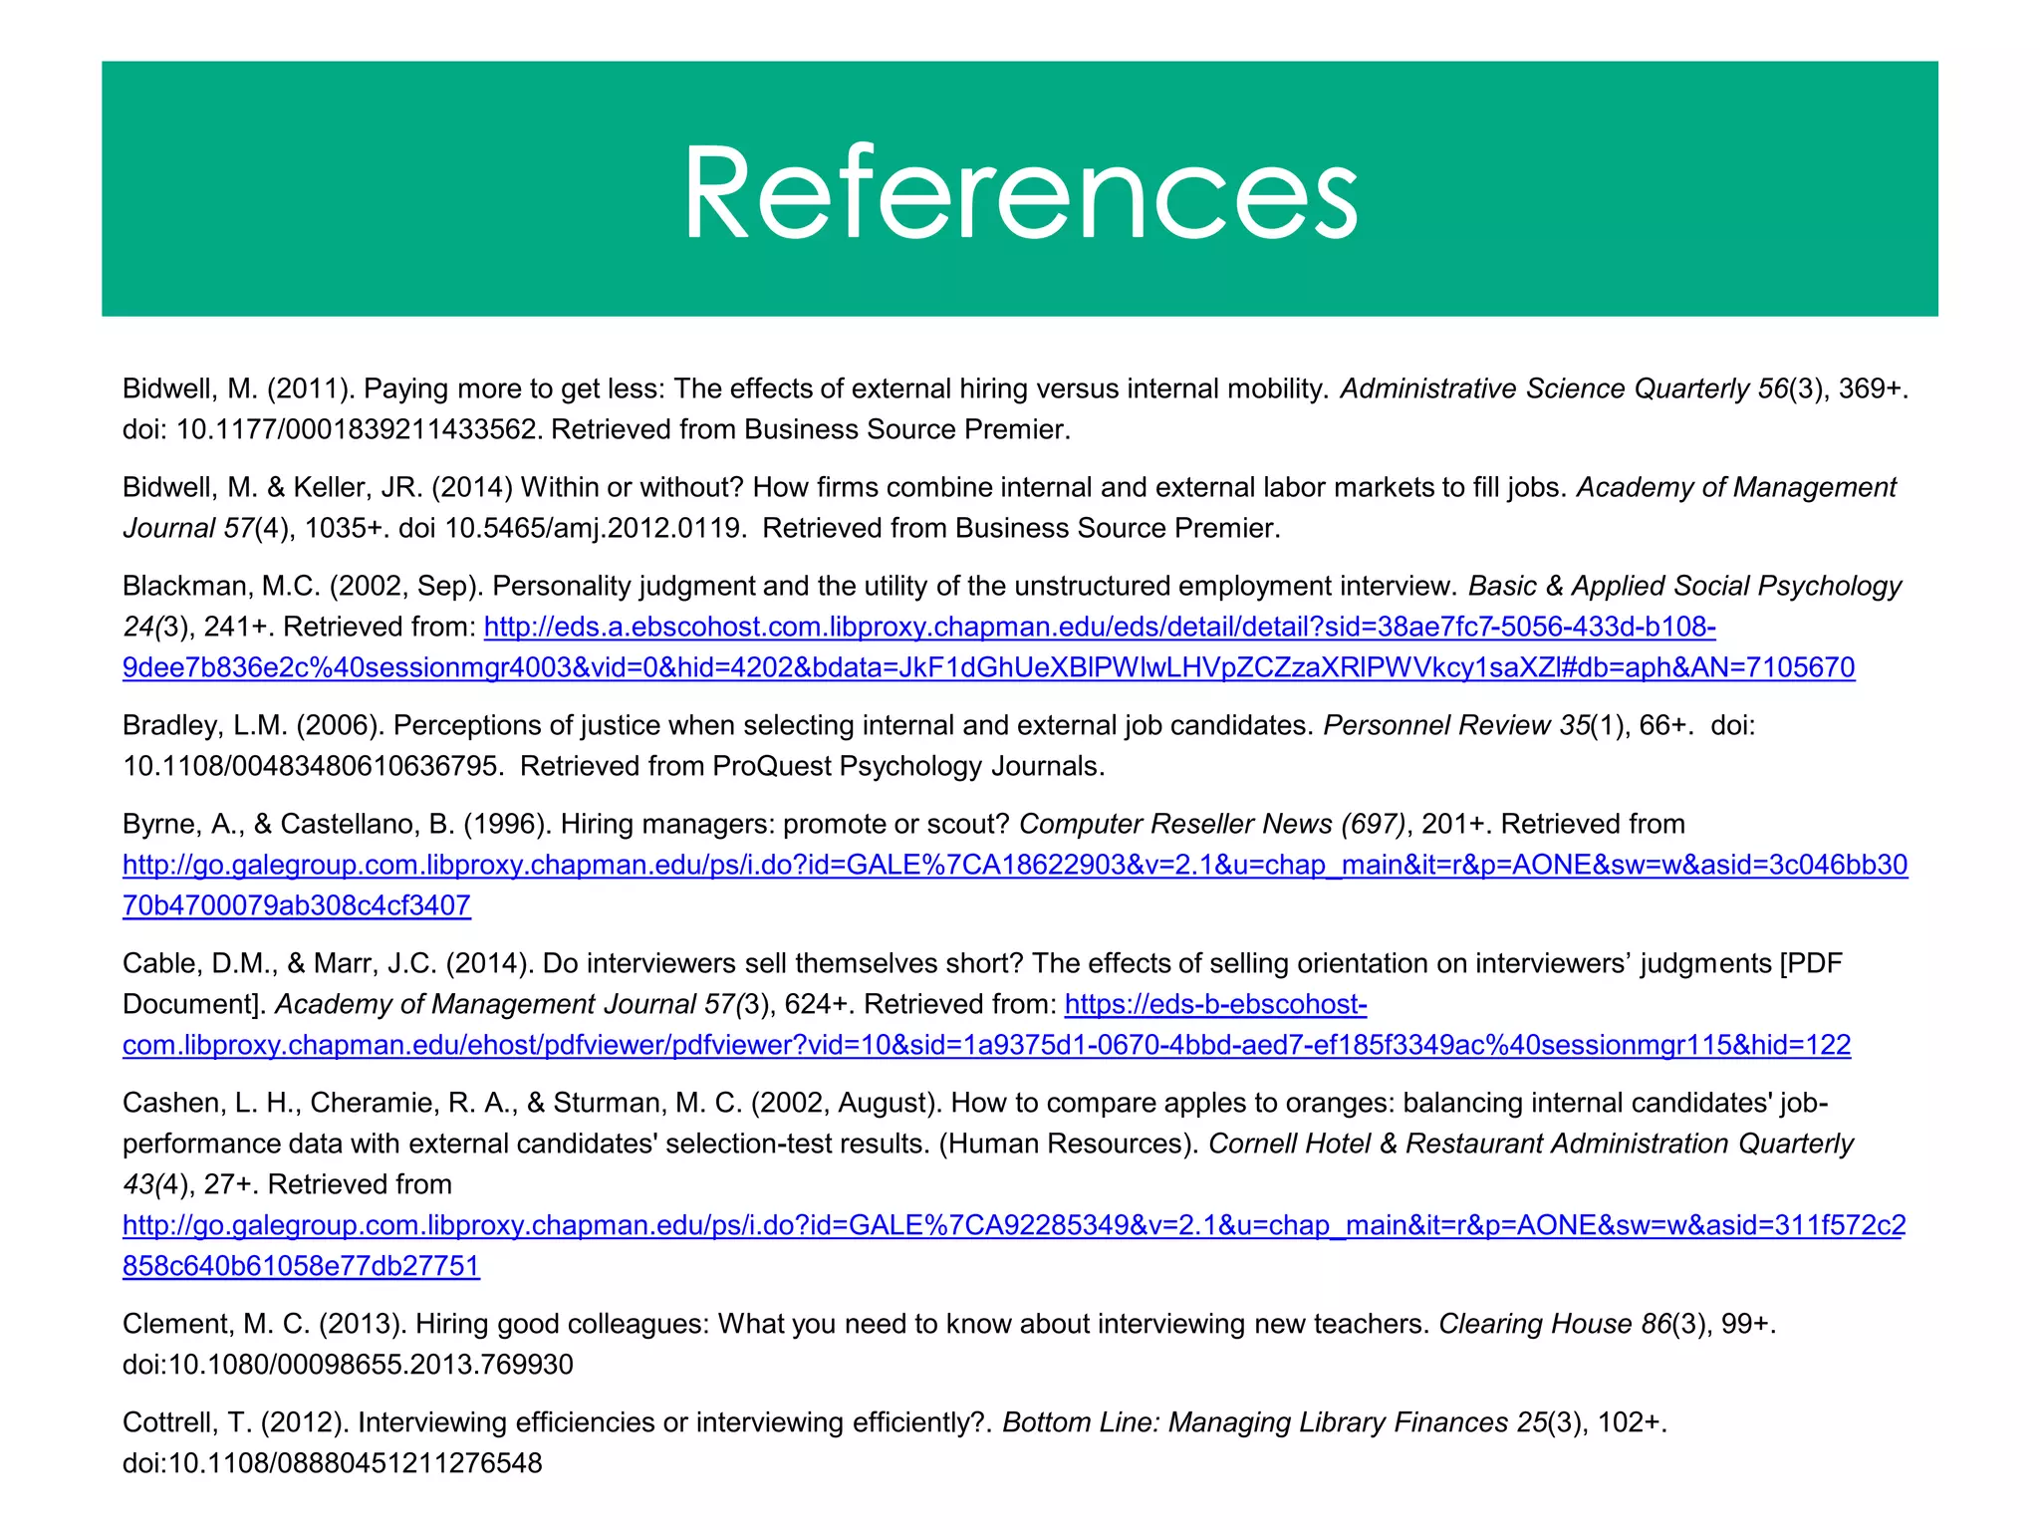Click the References slide title
The height and width of the screenshot is (1530, 2040).
(1019, 191)
